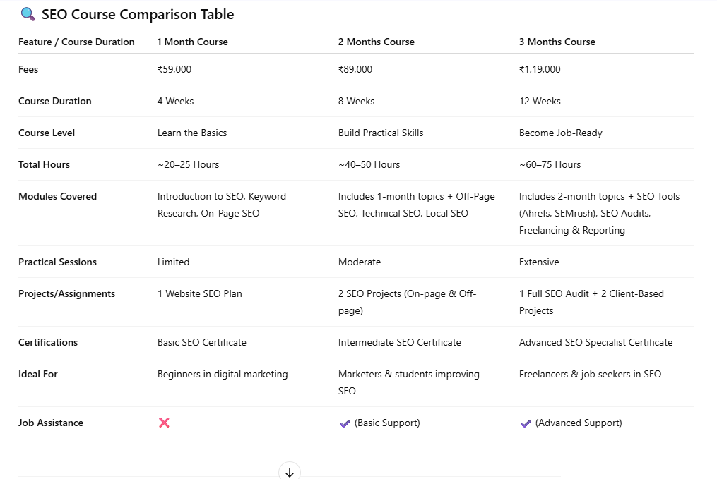Viewport: 717px width, 479px height.
Task: Select the 3 Months Course column header
Action: (557, 42)
